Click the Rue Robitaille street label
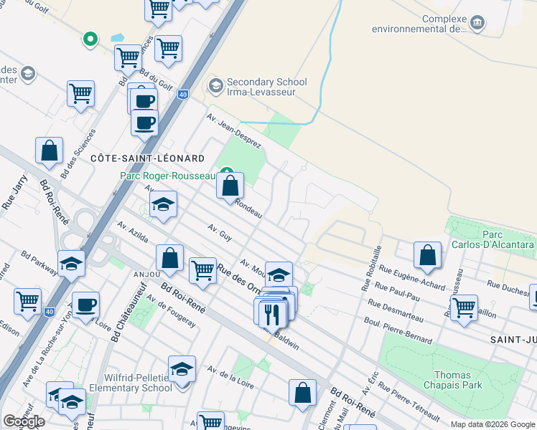The height and width of the screenshot is (430, 537). [x=371, y=268]
